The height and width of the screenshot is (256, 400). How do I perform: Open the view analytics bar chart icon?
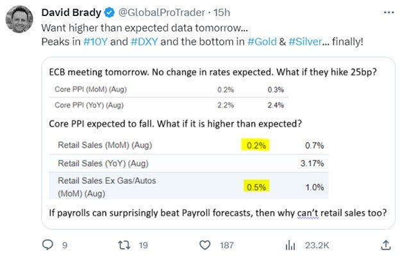290,245
